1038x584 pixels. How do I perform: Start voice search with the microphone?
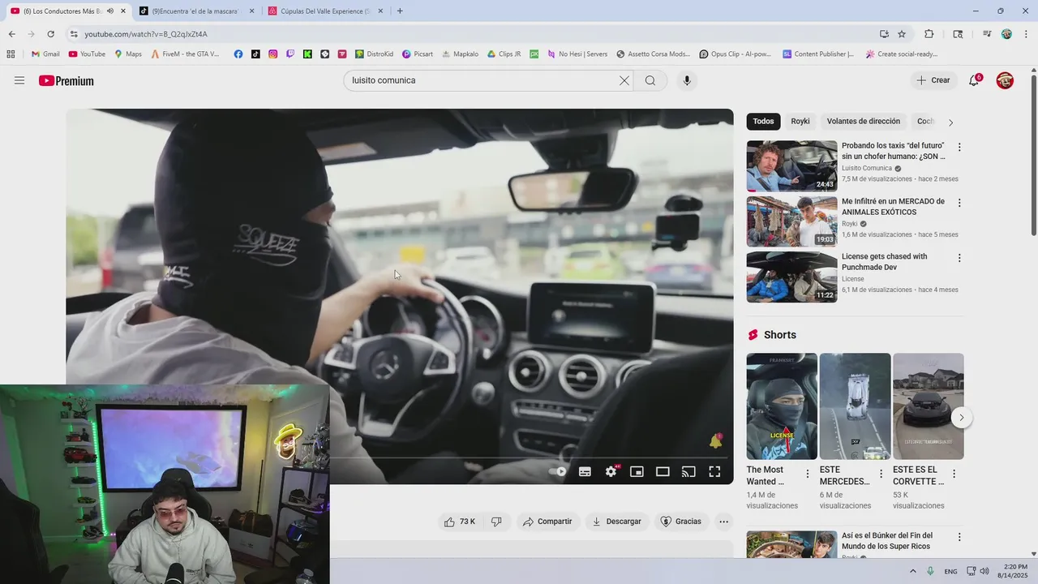click(x=687, y=80)
